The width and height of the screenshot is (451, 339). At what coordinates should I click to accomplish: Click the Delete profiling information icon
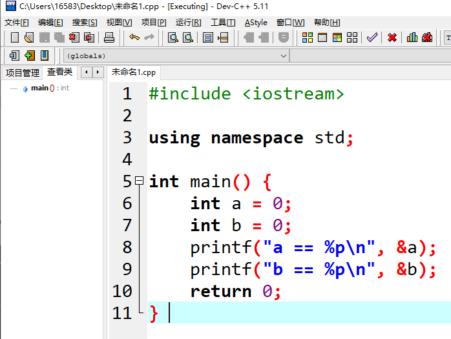427,37
